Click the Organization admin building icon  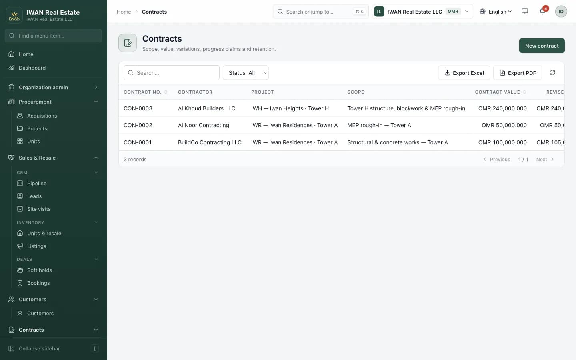click(12, 87)
